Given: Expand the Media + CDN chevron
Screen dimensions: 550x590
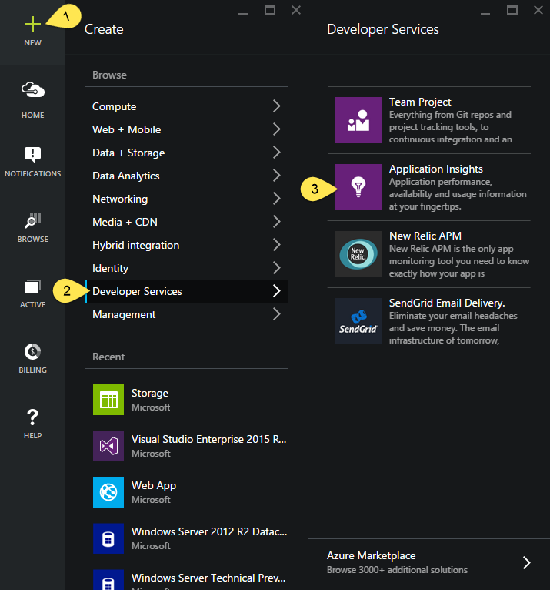Looking at the screenshot, I should (x=277, y=222).
